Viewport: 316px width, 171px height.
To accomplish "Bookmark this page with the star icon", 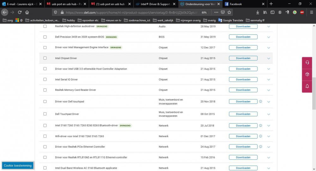I will (229, 12).
